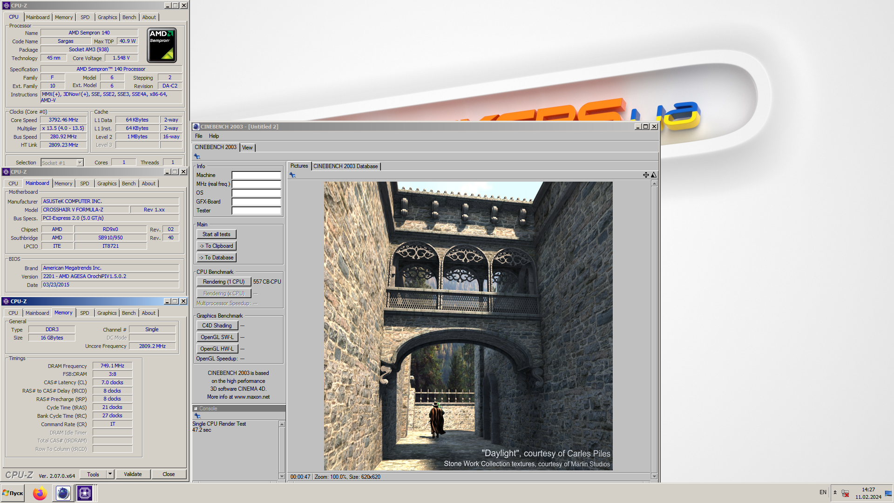The image size is (894, 503).
Task: Click the AMD Sempron logo in CPU-Z
Action: [162, 45]
